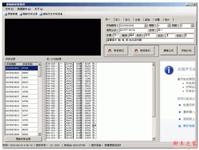The width and height of the screenshot is (199, 150).
Task: Select lottery row 20150919010
Action: [22, 130]
